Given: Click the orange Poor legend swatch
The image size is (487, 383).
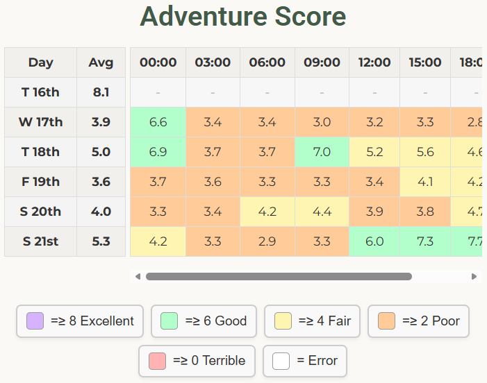Looking at the screenshot, I should pyautogui.click(x=386, y=321).
